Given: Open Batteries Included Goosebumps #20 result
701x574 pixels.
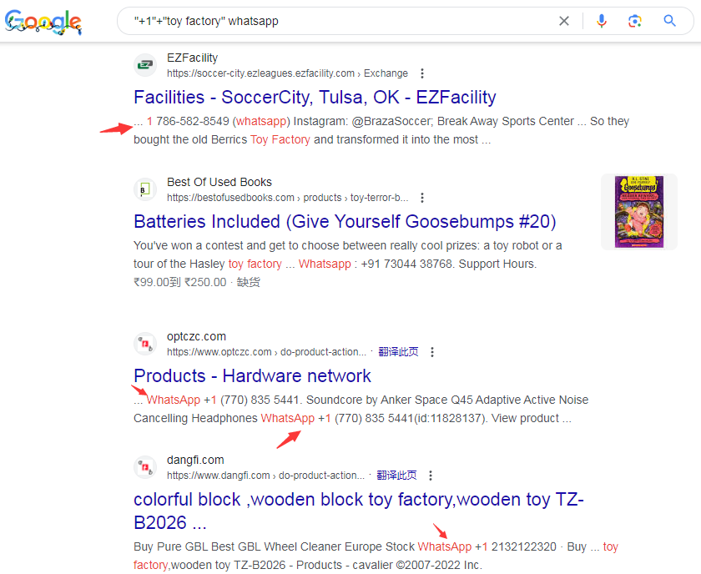Looking at the screenshot, I should coord(345,221).
